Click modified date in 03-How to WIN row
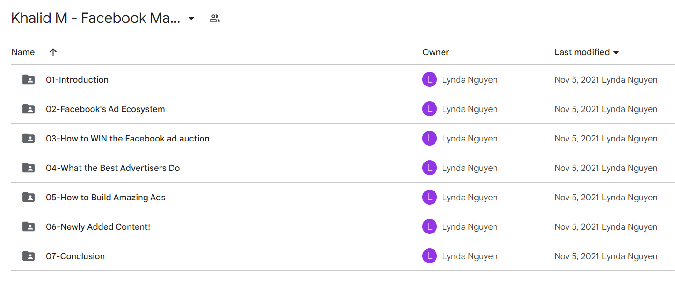This screenshot has height=290, width=675. (x=577, y=139)
